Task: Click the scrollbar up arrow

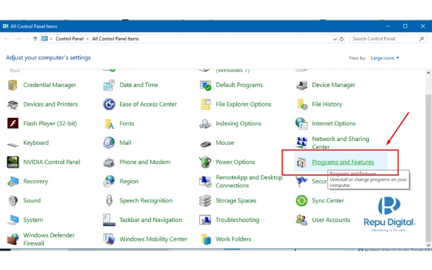Action: 428,73
